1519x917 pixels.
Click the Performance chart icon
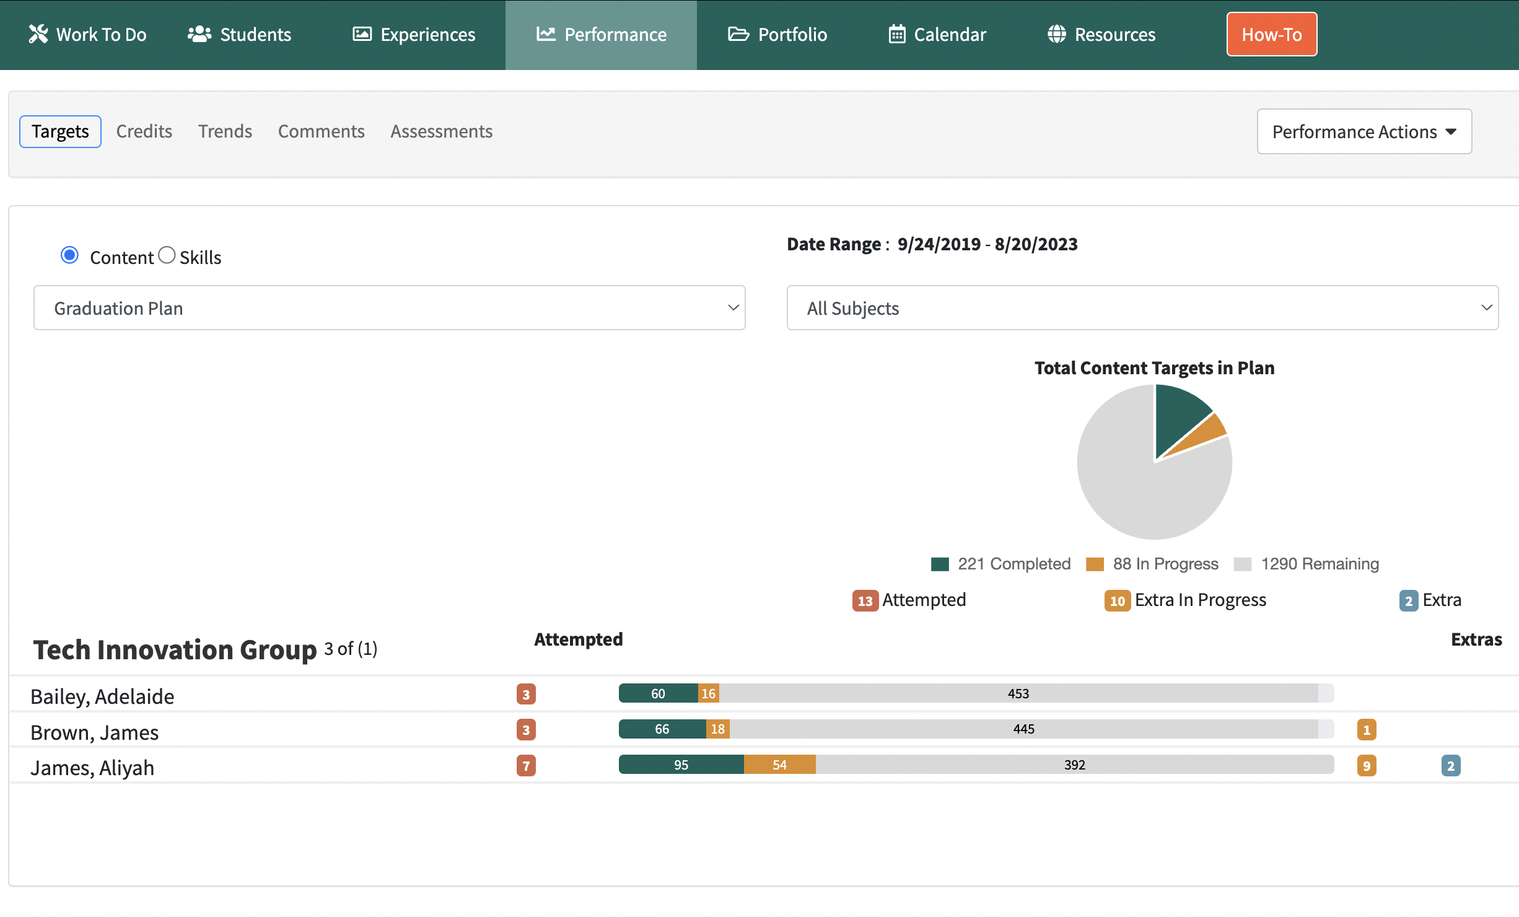(545, 34)
